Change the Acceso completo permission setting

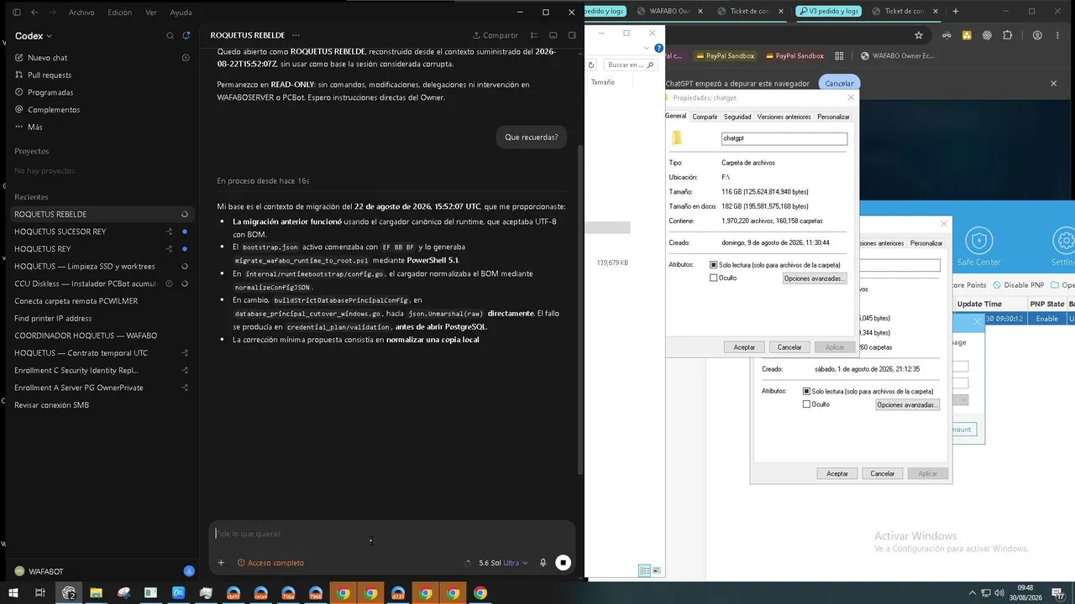pos(270,563)
